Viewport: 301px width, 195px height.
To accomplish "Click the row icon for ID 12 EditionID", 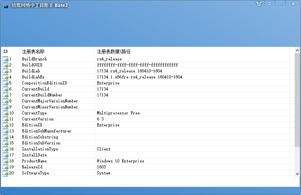I will (x=6, y=125).
